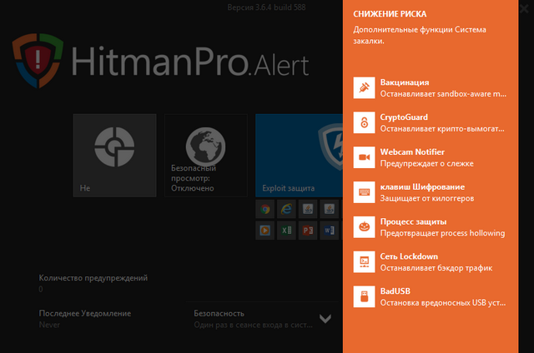Click the media player icon under Exploit tile
The height and width of the screenshot is (353, 534).
(x=264, y=229)
